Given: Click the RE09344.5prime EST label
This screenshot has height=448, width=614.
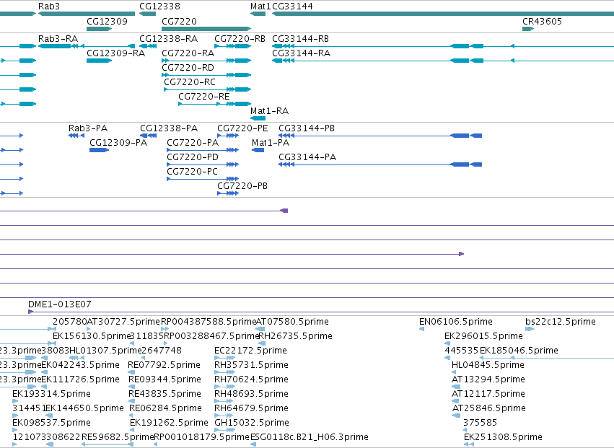Looking at the screenshot, I should [165, 379].
